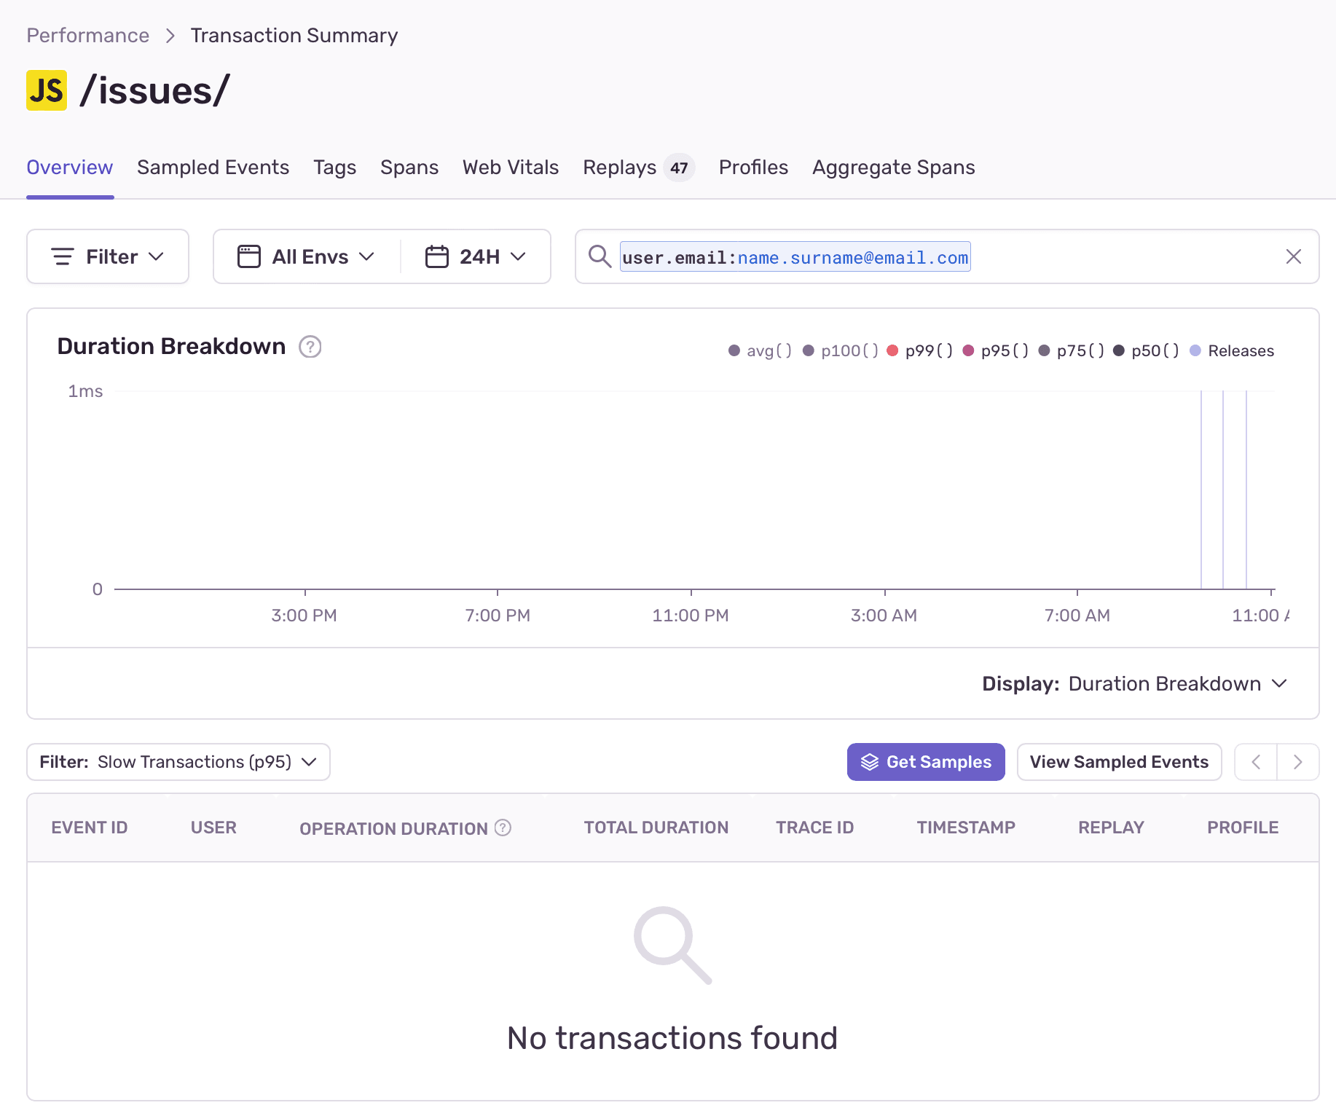Open the Filter funnel icon
The image size is (1336, 1116).
[63, 256]
